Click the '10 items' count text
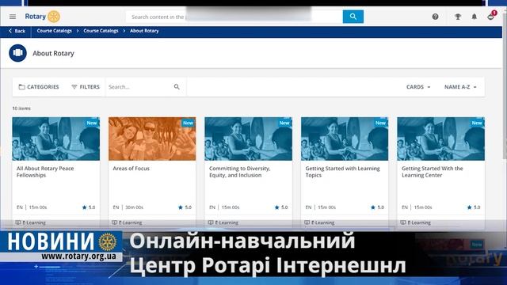The height and width of the screenshot is (285, 507). [21, 108]
